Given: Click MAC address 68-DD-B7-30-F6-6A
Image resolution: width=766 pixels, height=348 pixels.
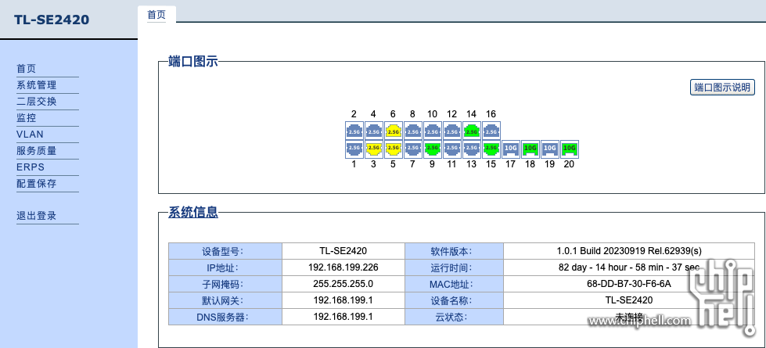Looking at the screenshot, I should 629,284.
